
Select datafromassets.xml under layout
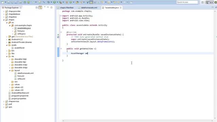(25, 73)
